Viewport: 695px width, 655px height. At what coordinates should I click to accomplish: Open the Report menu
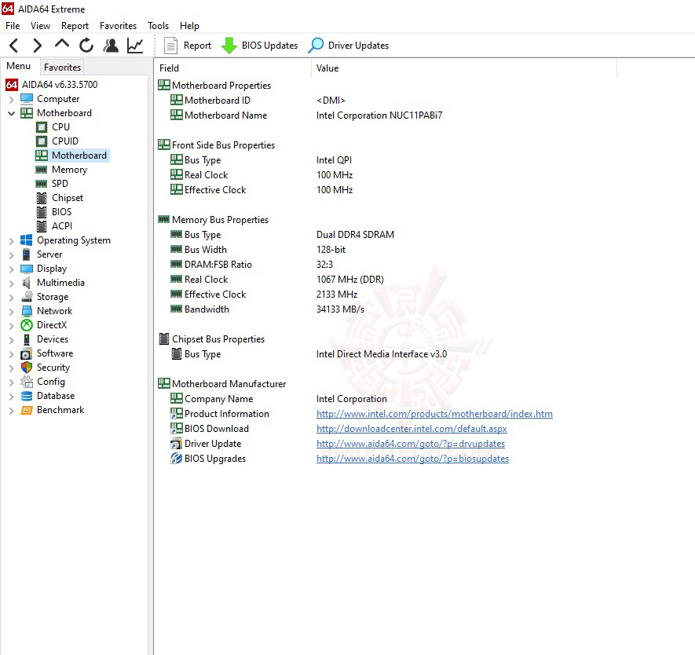point(75,26)
